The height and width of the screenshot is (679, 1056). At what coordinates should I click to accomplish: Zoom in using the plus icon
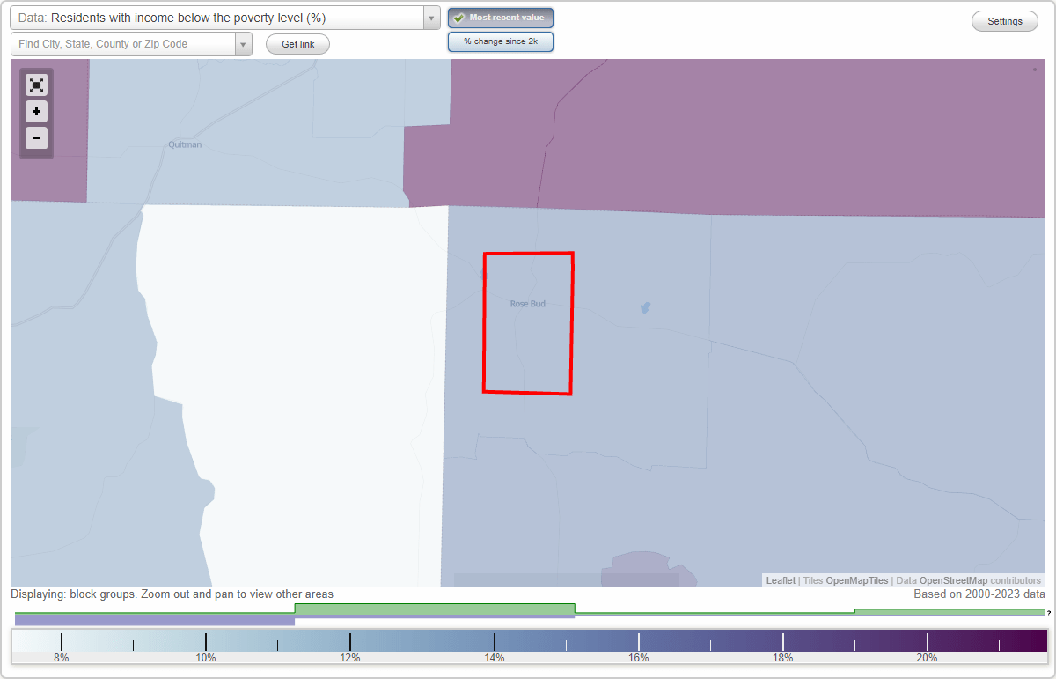[x=36, y=112]
